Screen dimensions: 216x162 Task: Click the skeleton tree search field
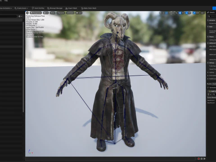pos(8,16)
